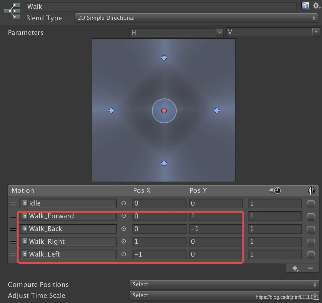Select the top blend point in graph
Screen dimensions: 322x303
pyautogui.click(x=164, y=58)
